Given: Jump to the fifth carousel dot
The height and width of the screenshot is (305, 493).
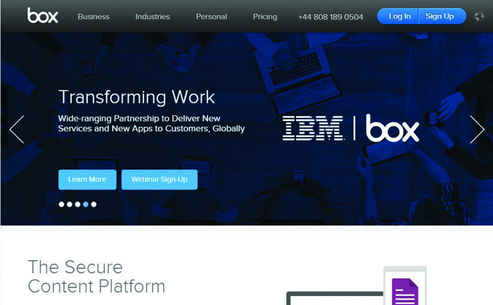Looking at the screenshot, I should pos(93,205).
